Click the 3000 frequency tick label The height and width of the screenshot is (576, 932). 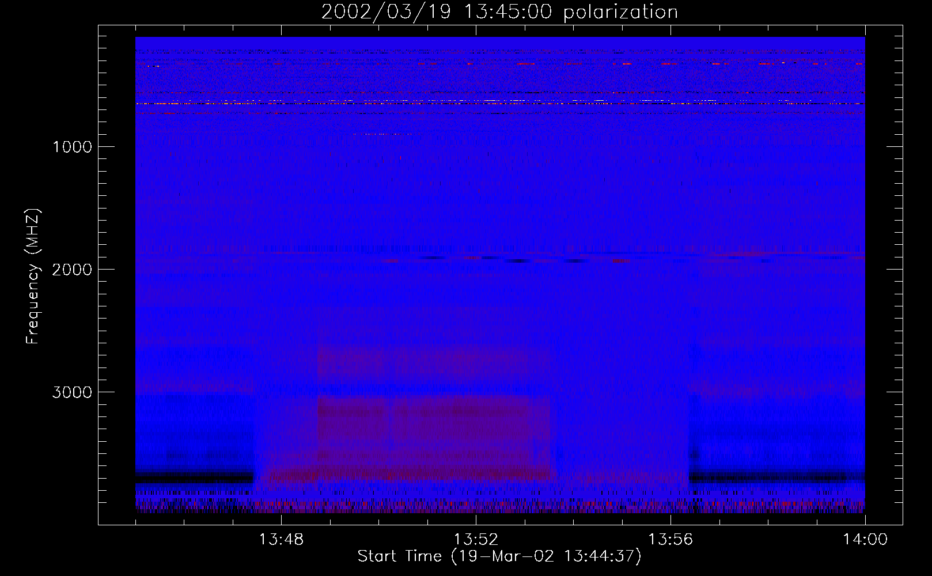coord(72,392)
